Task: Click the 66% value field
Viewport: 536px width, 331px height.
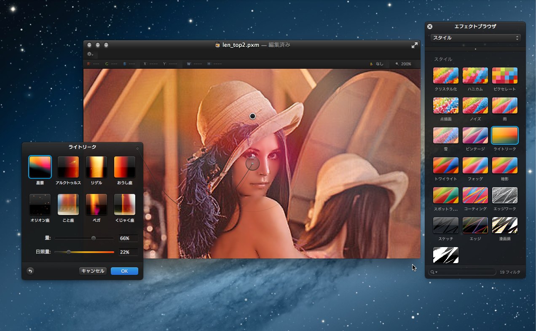Action: click(x=128, y=238)
